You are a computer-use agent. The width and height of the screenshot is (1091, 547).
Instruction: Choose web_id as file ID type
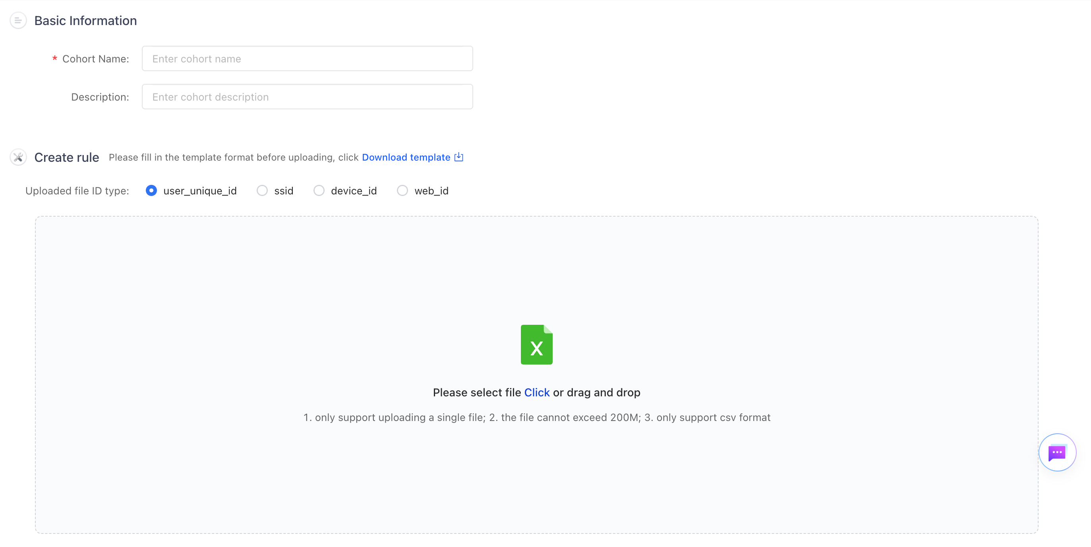click(402, 191)
